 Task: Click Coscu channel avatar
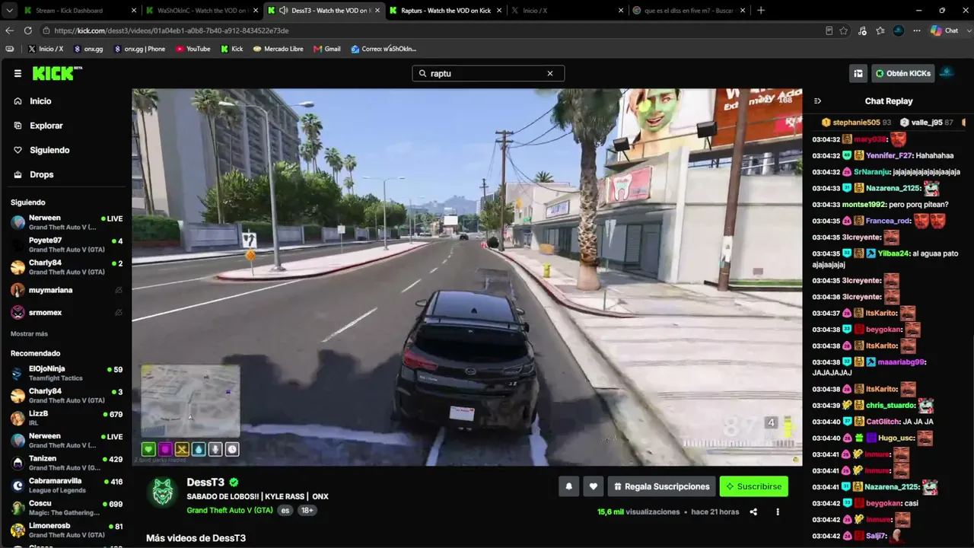[x=18, y=508]
